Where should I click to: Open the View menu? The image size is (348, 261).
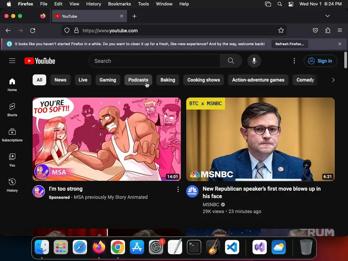tap(74, 4)
